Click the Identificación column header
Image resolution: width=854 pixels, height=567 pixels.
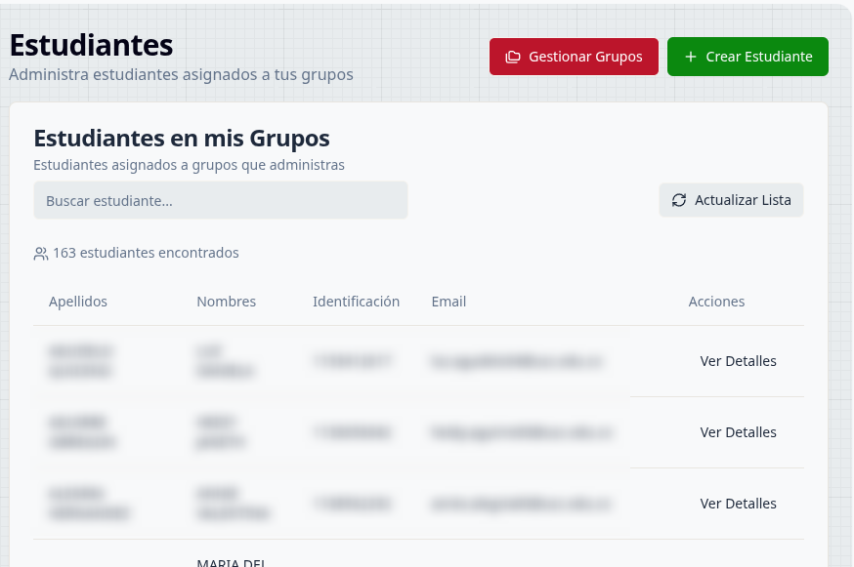click(x=357, y=302)
